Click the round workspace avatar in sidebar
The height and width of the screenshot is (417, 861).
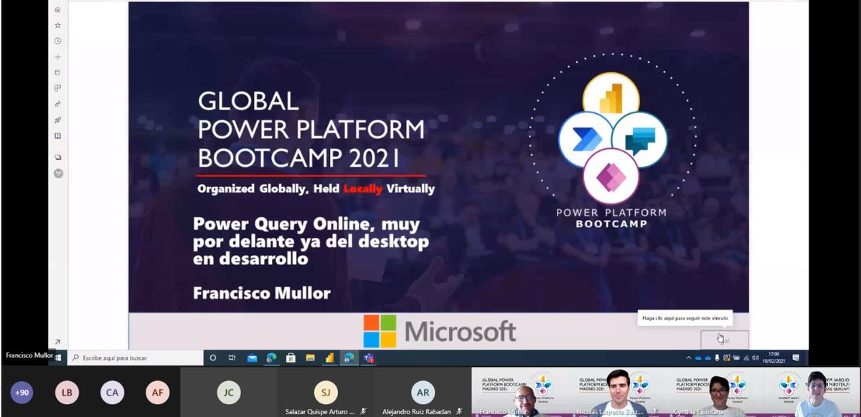click(57, 173)
